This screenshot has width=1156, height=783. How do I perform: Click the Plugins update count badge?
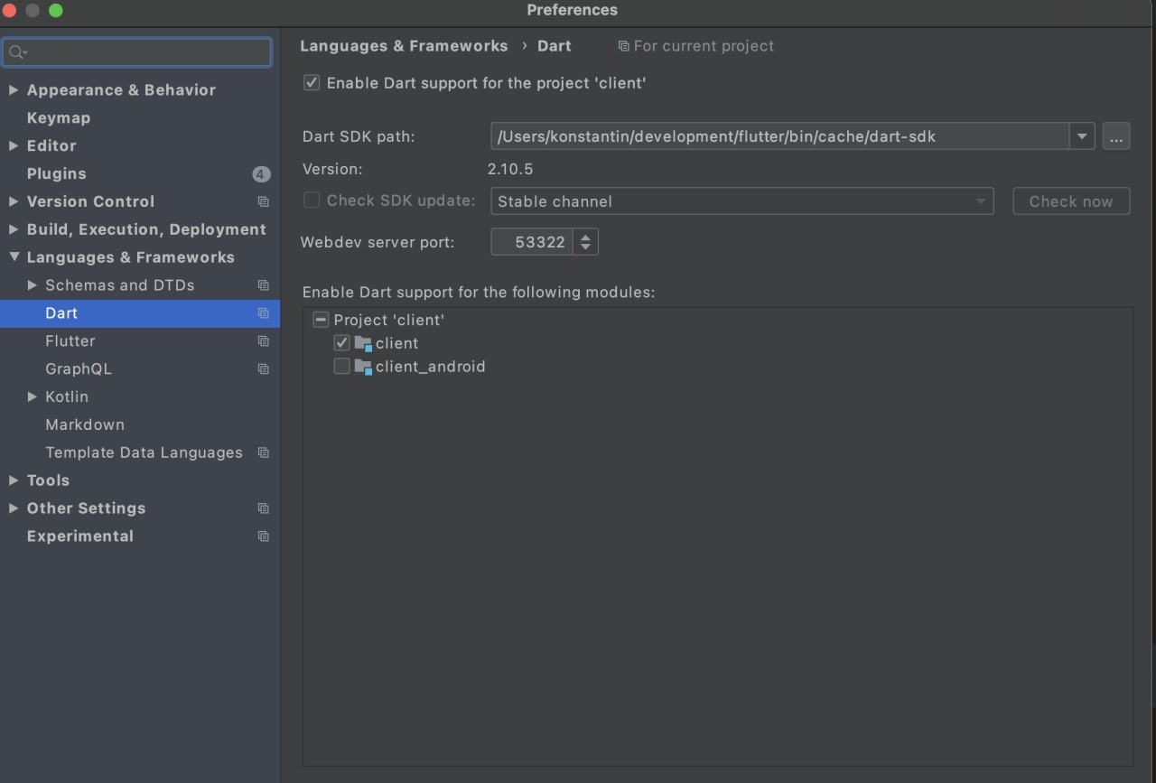click(x=261, y=173)
